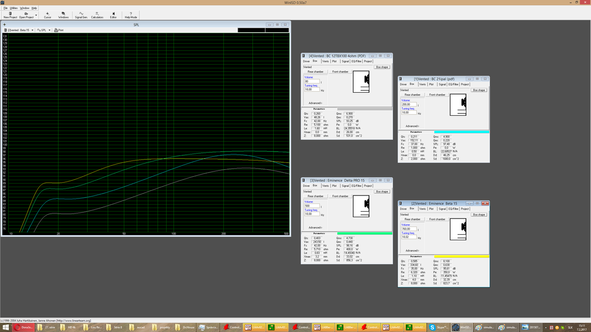The image size is (591, 332).
Task: Open WinISD item in Windows taskbar
Action: click(461, 327)
